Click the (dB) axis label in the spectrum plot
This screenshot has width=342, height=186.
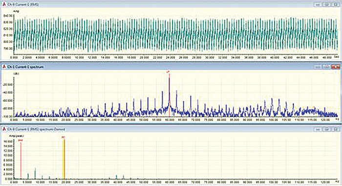pos(16,73)
